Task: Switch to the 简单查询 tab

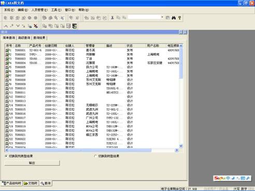Action: click(9, 38)
